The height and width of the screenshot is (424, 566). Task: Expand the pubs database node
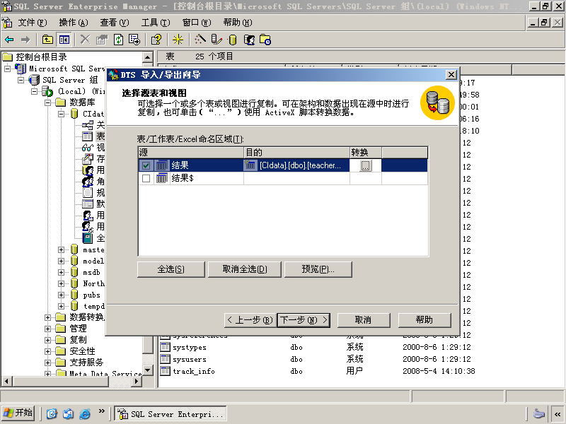tap(61, 295)
